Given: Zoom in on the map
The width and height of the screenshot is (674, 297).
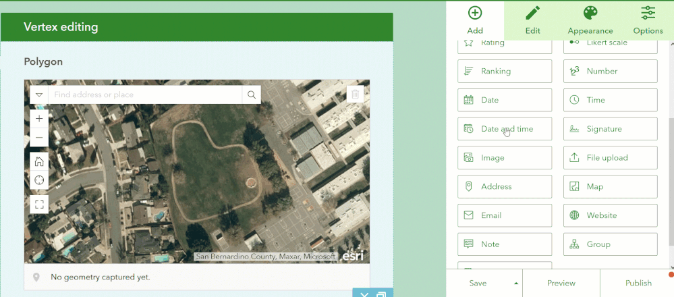Looking at the screenshot, I should (39, 119).
